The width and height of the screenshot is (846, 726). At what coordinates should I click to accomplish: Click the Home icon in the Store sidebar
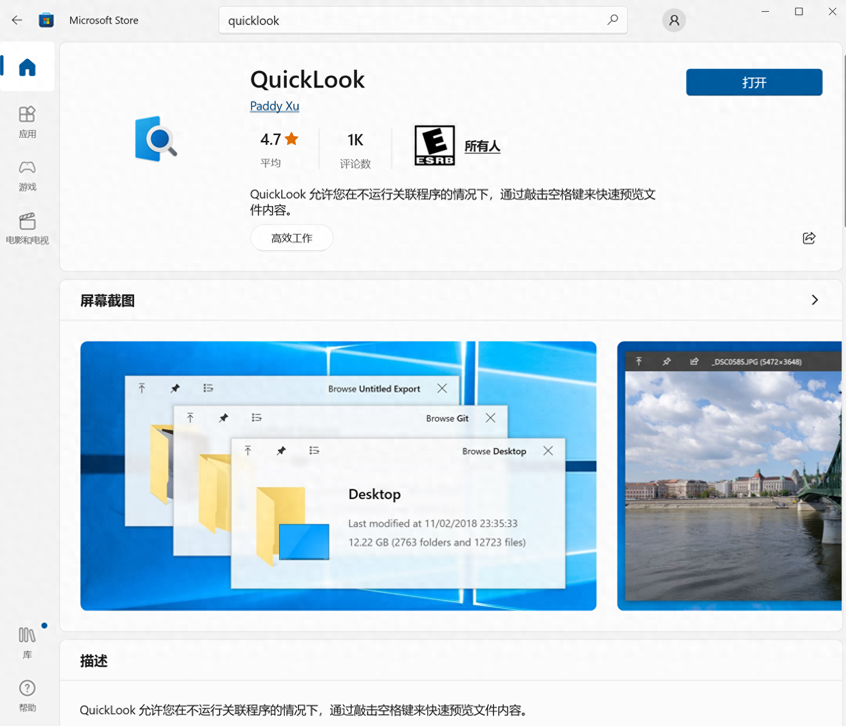tap(27, 66)
